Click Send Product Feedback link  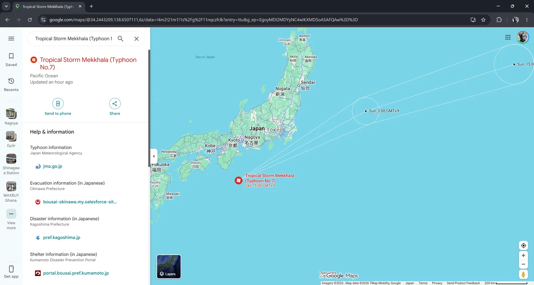click(463, 283)
